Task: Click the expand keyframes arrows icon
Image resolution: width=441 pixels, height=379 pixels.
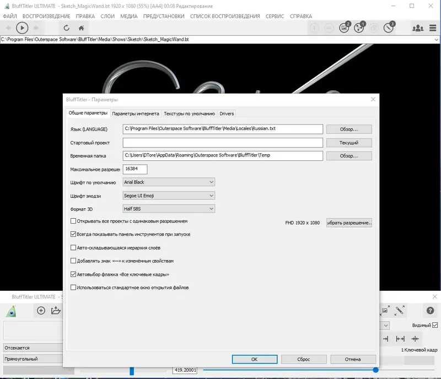Action: 400,339
